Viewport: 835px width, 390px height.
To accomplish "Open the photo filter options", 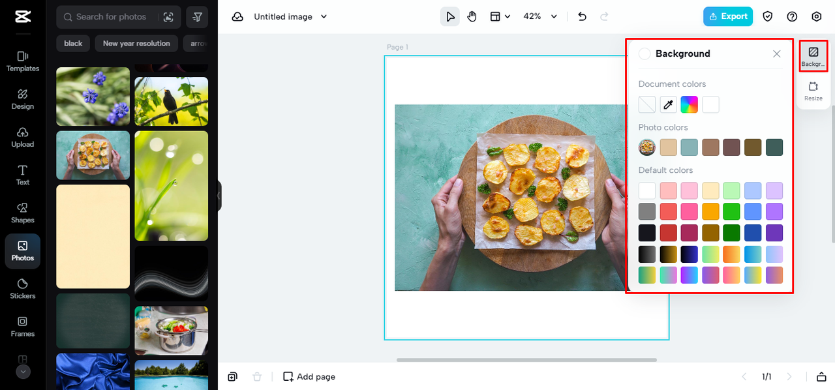I will tap(197, 17).
